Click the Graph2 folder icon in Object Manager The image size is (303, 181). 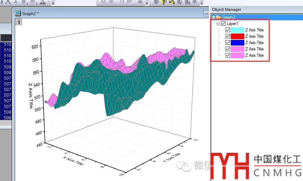(x=218, y=17)
